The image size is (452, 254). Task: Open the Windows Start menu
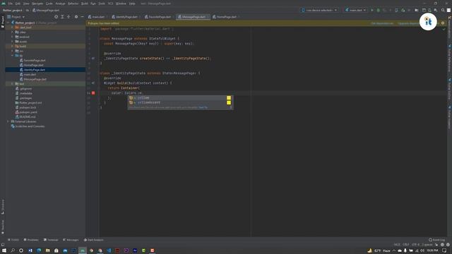[x=4, y=250]
